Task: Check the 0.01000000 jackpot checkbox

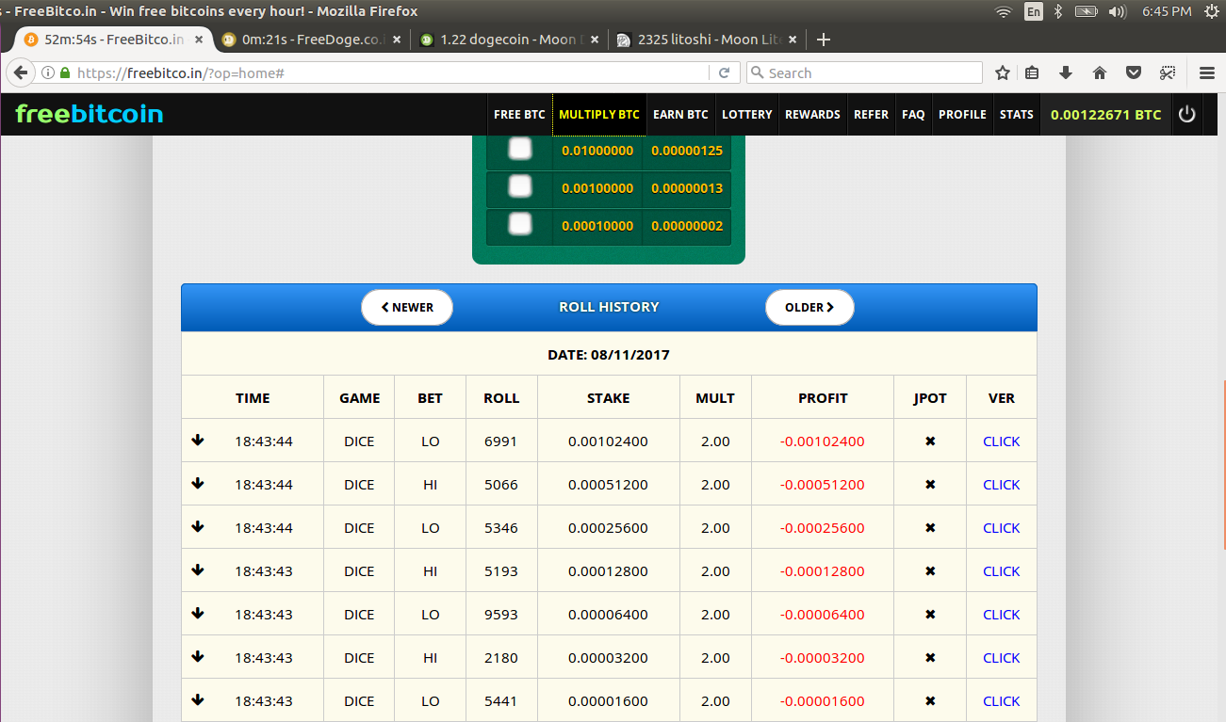Action: tap(520, 149)
